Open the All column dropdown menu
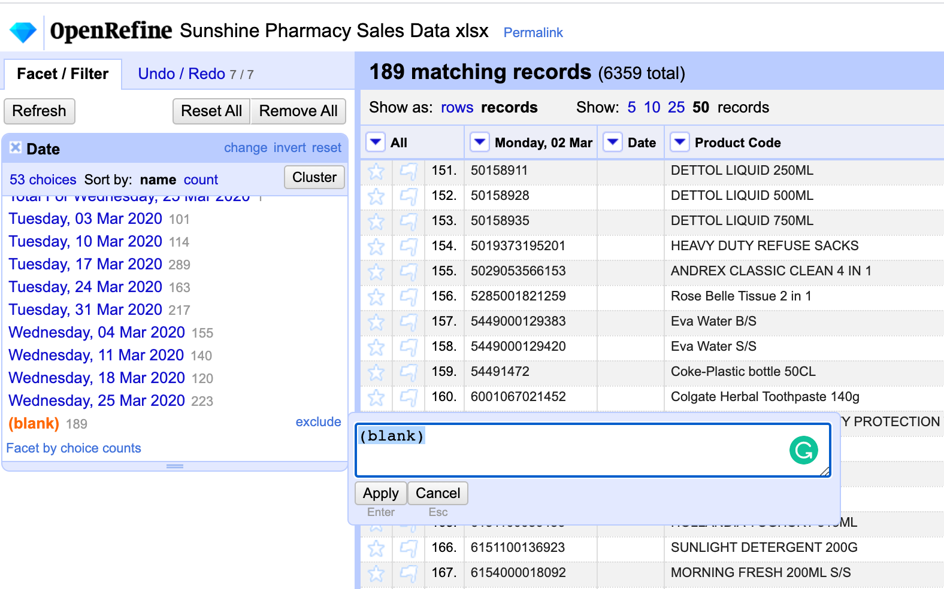Screen dimensions: 944x589 [376, 142]
